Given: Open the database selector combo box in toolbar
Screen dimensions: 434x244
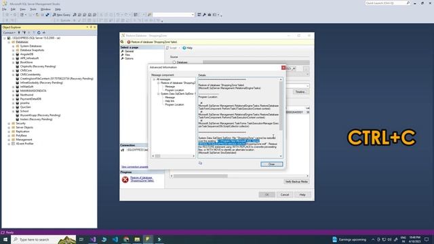Looking at the screenshot, I should 174,15.
